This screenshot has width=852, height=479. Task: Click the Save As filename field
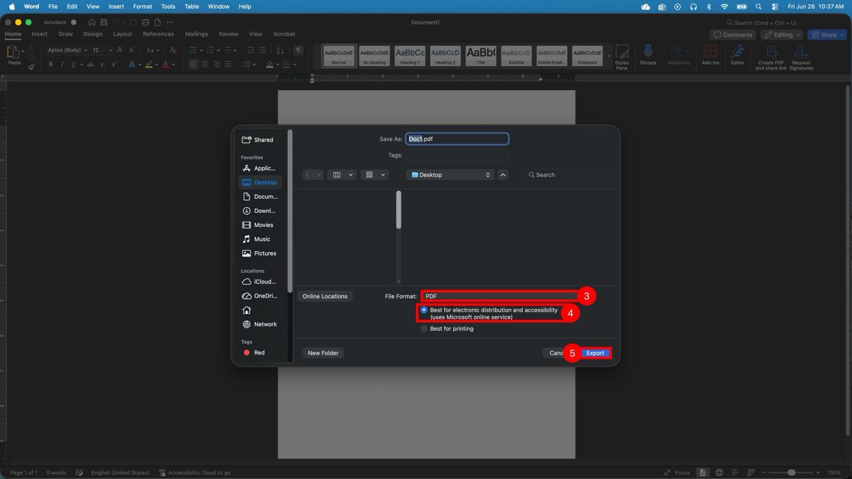click(x=457, y=139)
